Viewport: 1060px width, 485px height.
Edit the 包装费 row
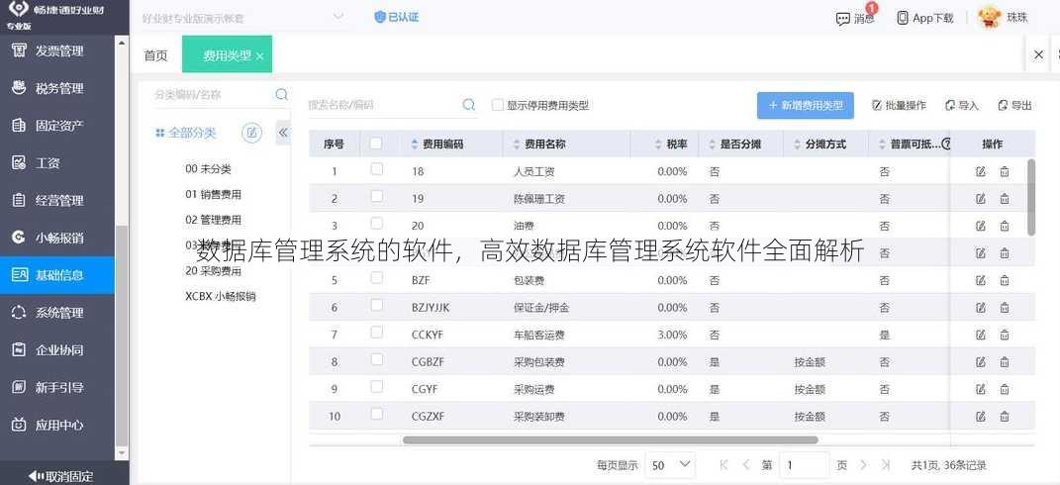tap(981, 280)
